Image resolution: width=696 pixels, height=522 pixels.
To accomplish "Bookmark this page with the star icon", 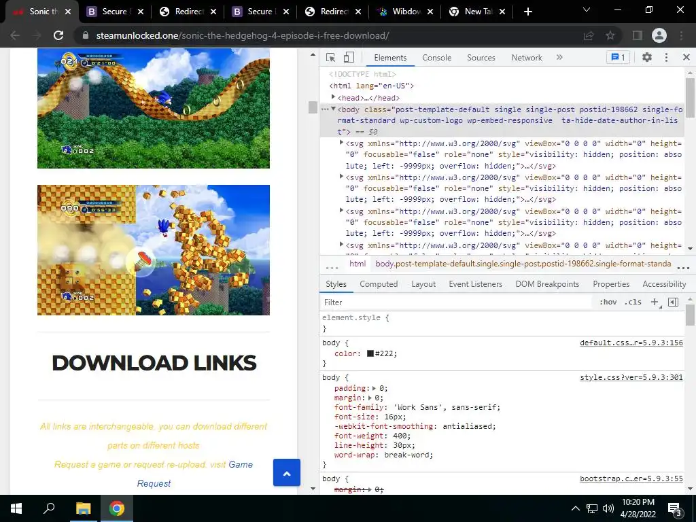I will click(x=610, y=35).
